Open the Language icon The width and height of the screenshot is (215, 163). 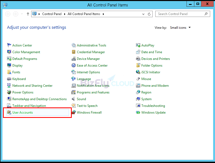[74, 79]
